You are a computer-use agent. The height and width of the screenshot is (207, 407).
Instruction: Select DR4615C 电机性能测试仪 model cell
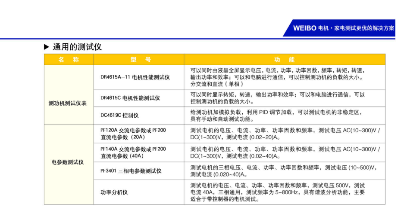[x=139, y=98]
